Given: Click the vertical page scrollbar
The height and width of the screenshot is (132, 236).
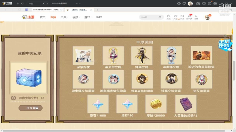Looking at the screenshot, I should [x=234, y=71].
